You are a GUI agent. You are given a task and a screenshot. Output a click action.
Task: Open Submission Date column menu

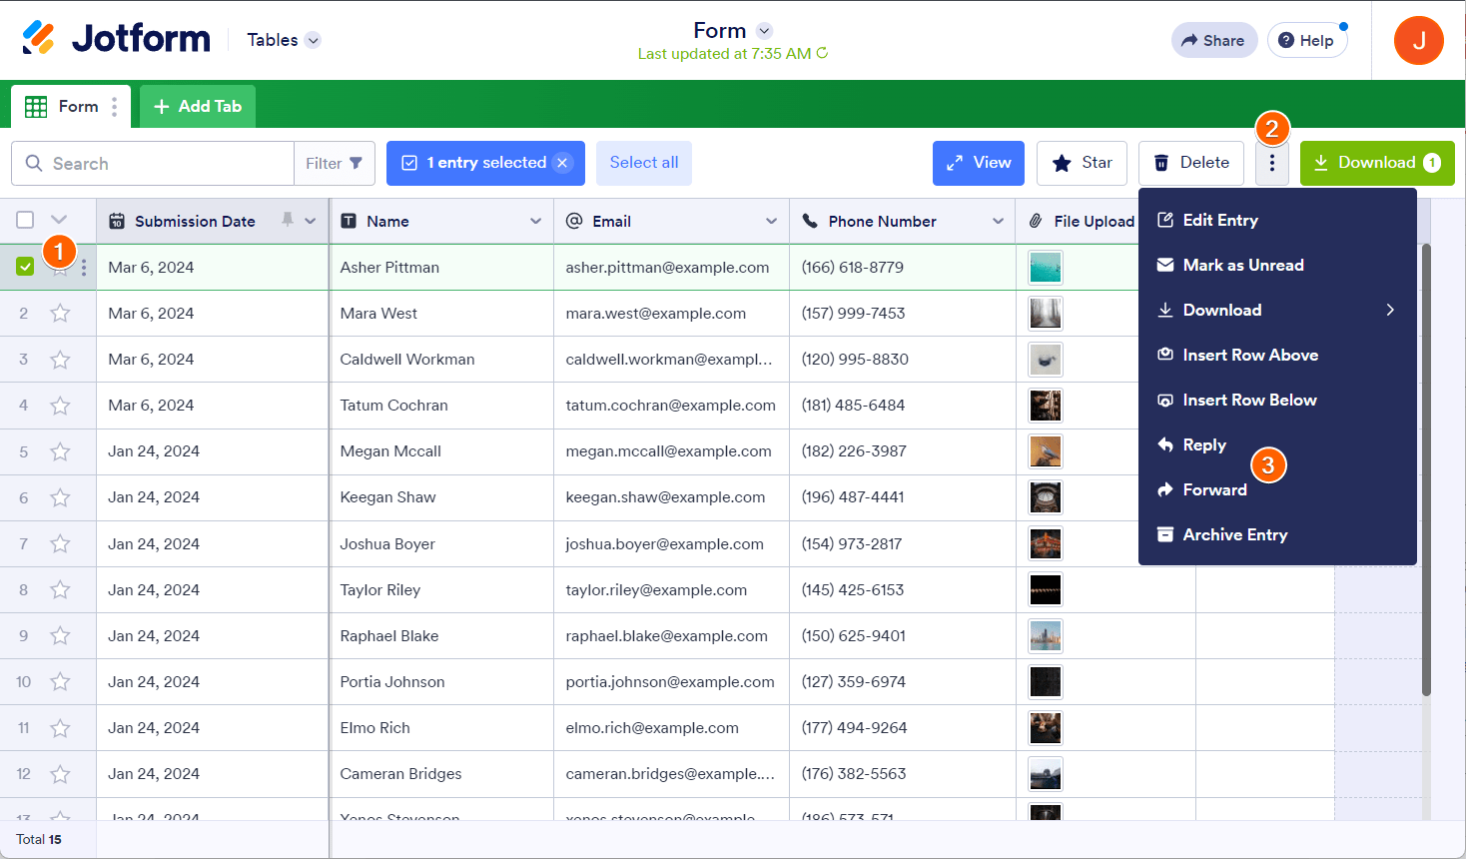click(x=311, y=221)
